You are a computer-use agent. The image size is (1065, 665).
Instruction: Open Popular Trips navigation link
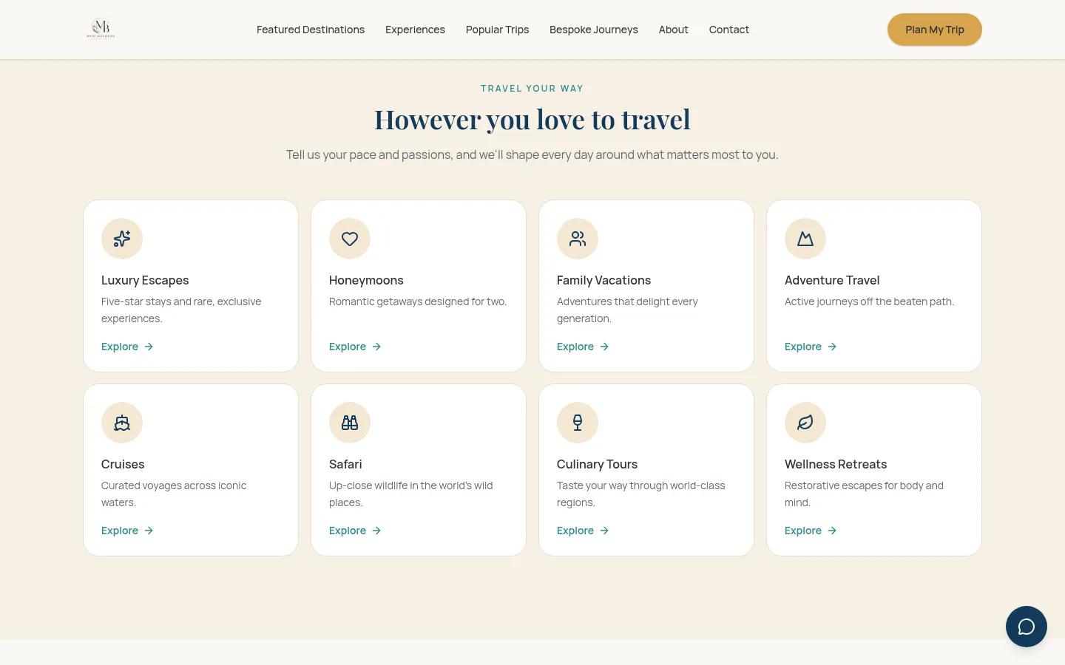click(x=497, y=30)
